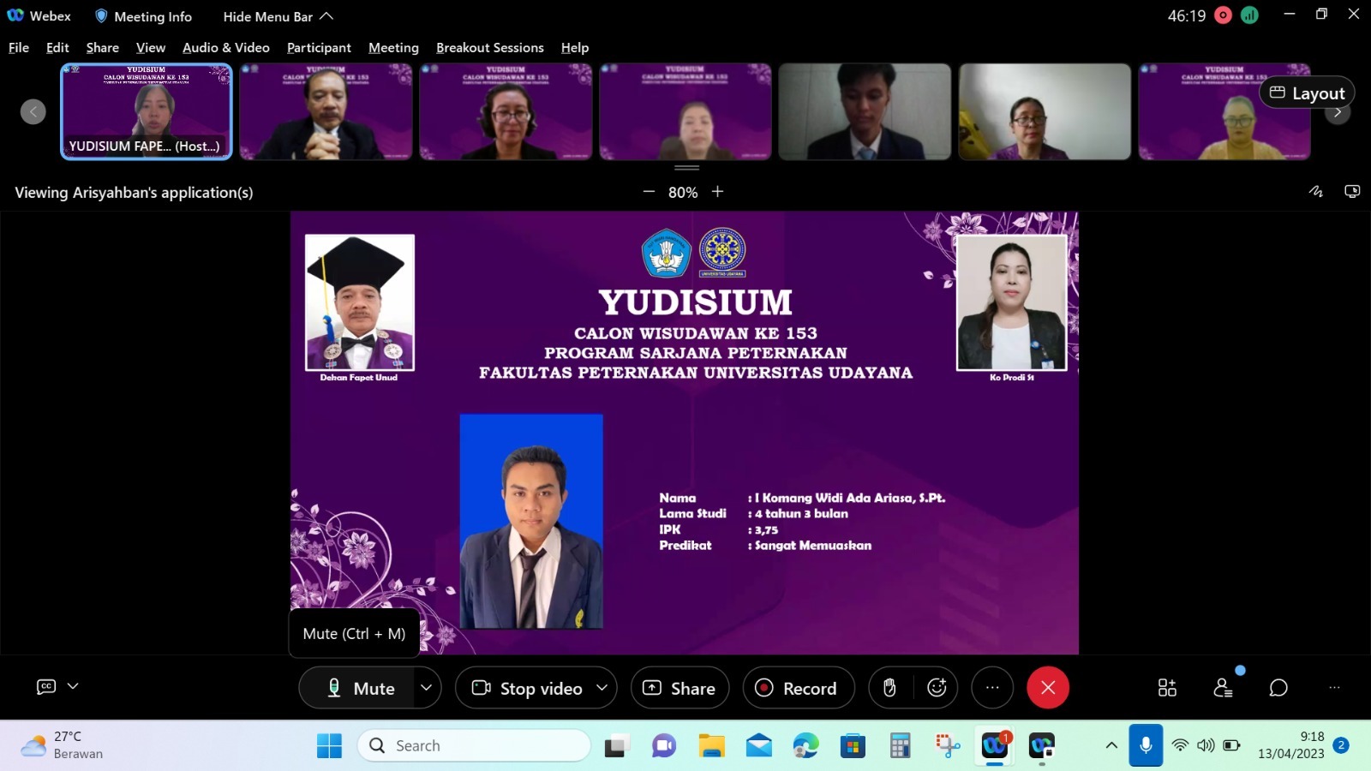The height and width of the screenshot is (771, 1371).
Task: Raise hand using the hand icon
Action: (x=889, y=688)
